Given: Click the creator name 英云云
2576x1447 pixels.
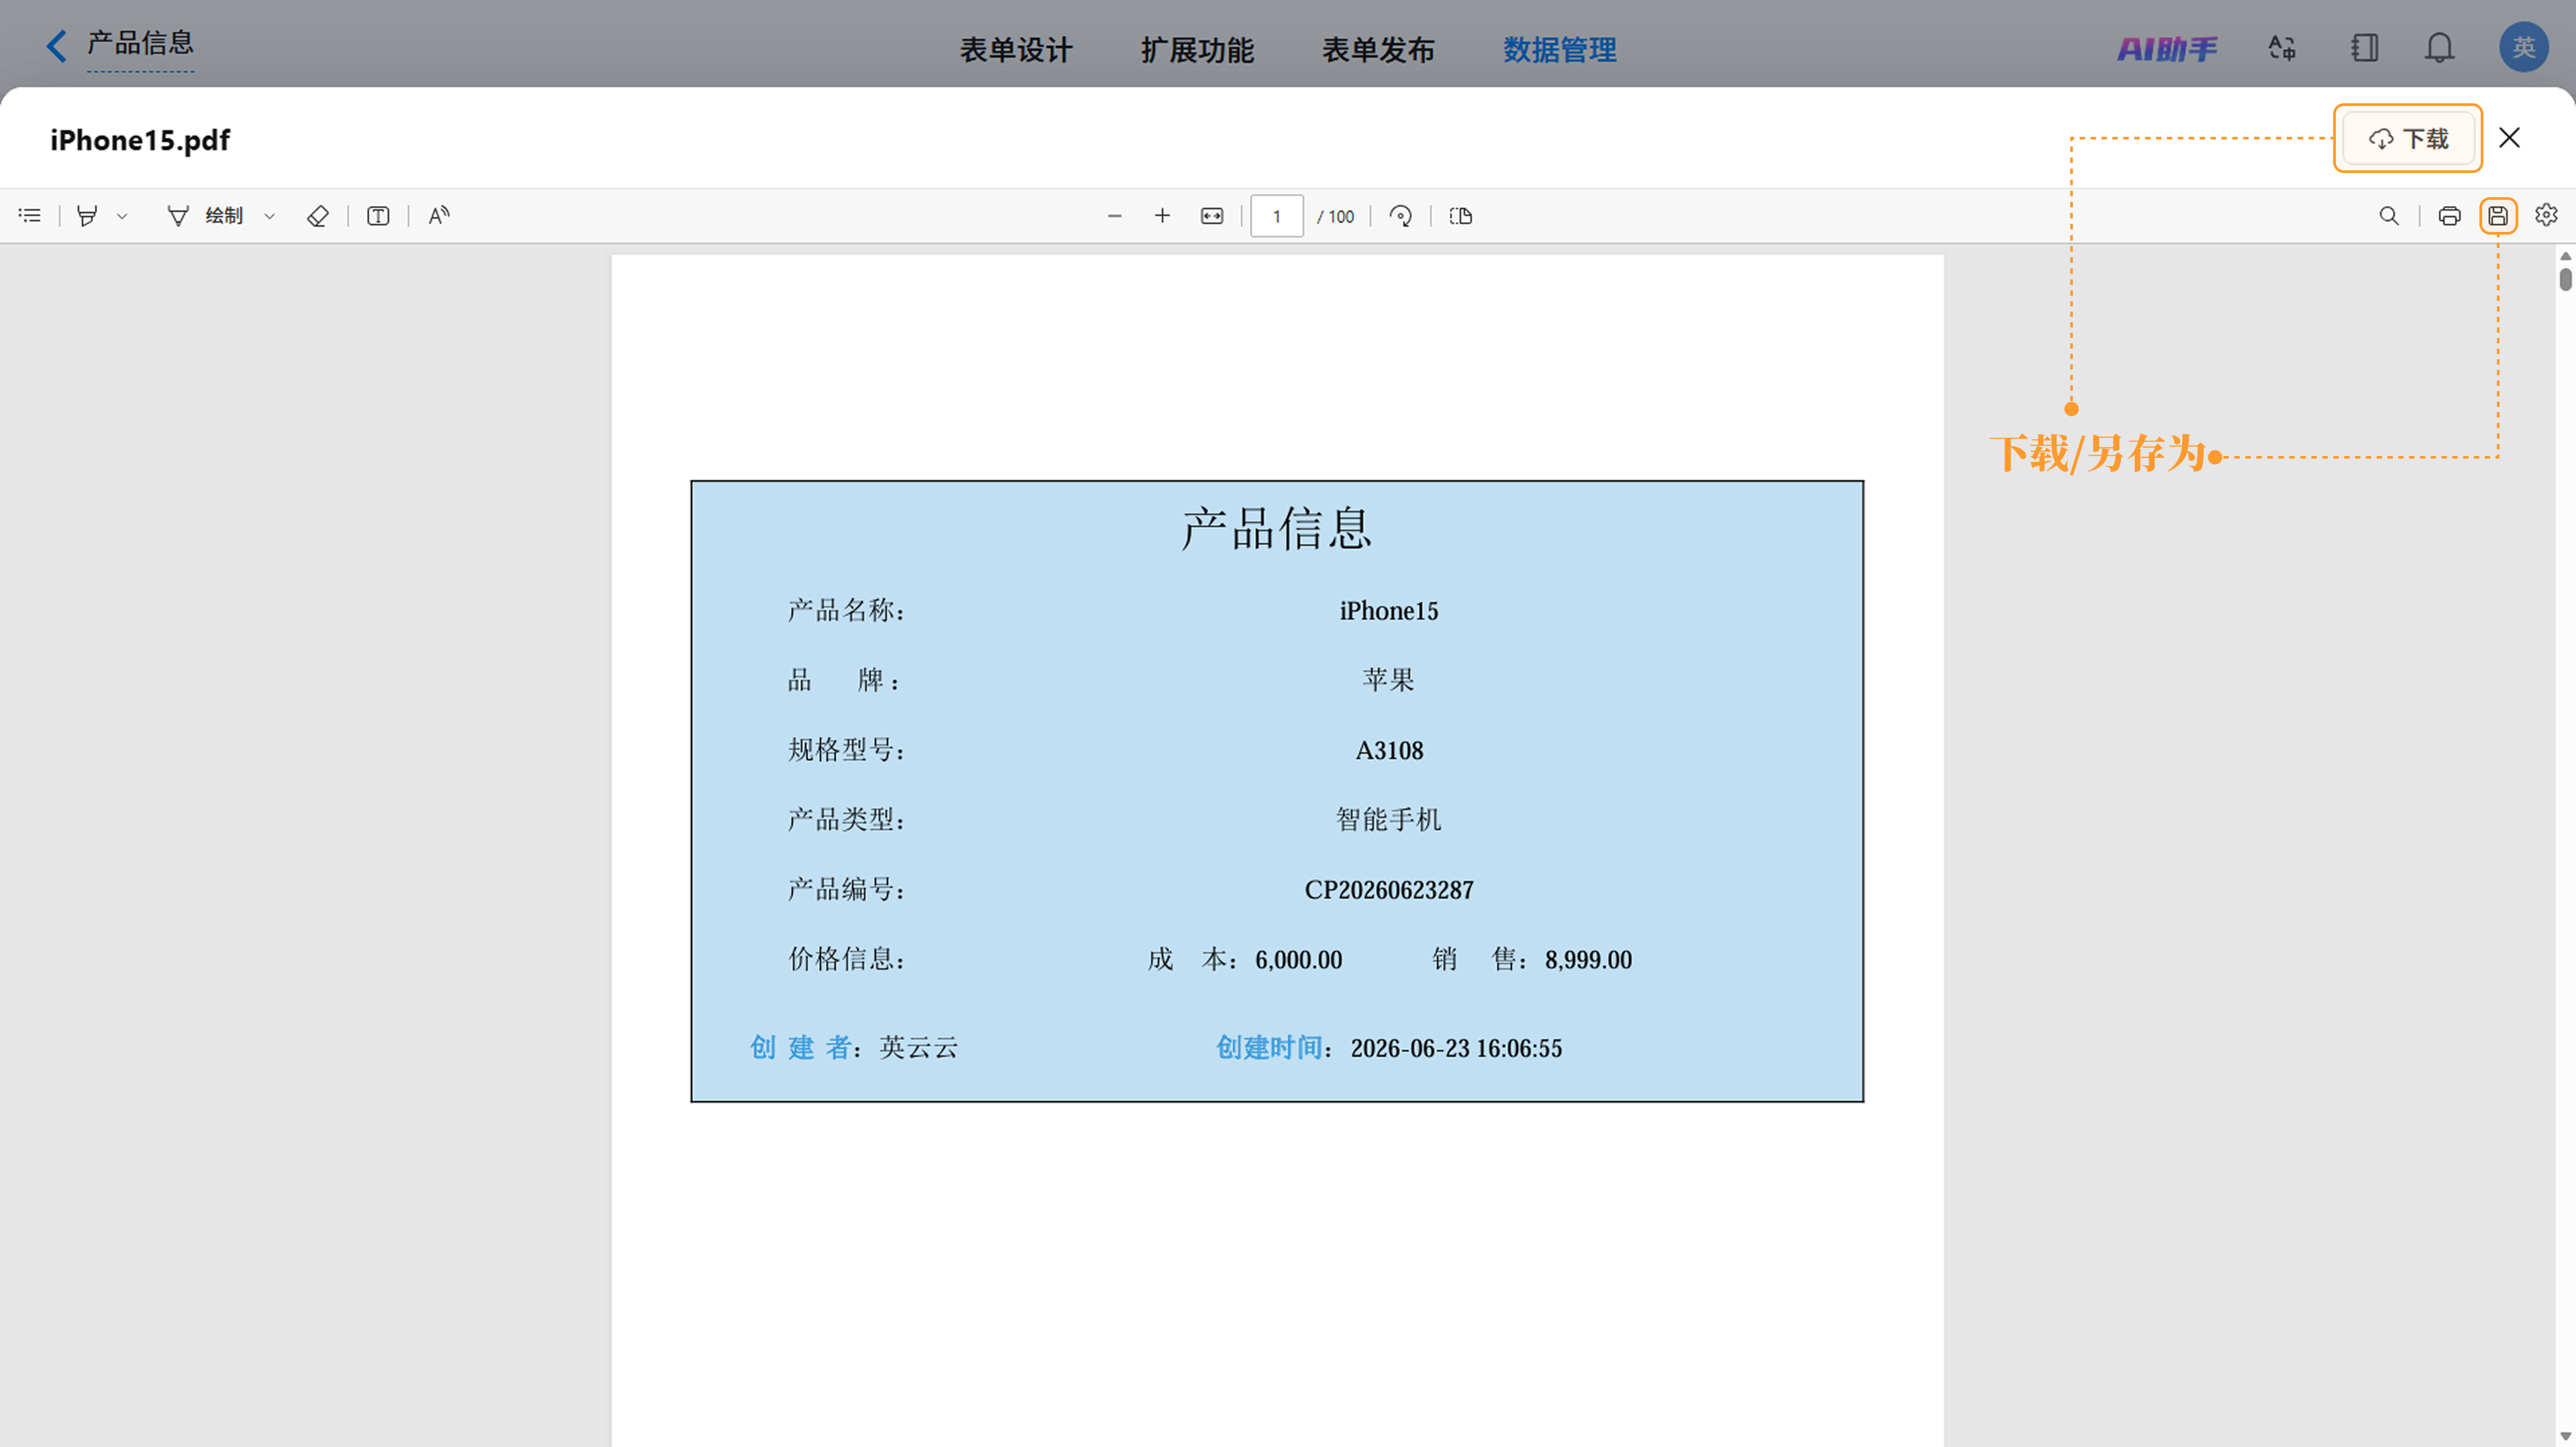Looking at the screenshot, I should 919,1047.
